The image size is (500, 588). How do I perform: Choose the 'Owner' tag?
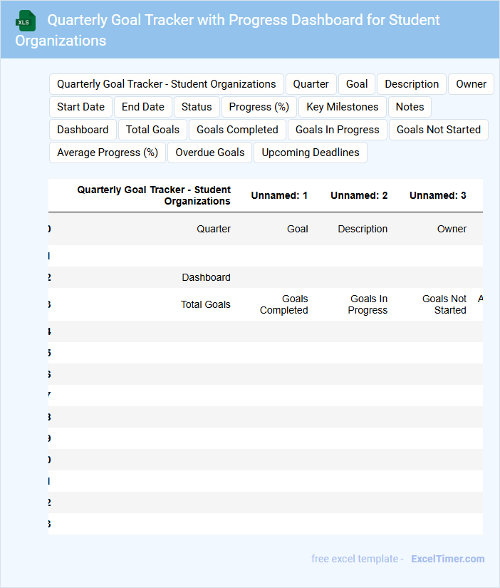(x=471, y=84)
